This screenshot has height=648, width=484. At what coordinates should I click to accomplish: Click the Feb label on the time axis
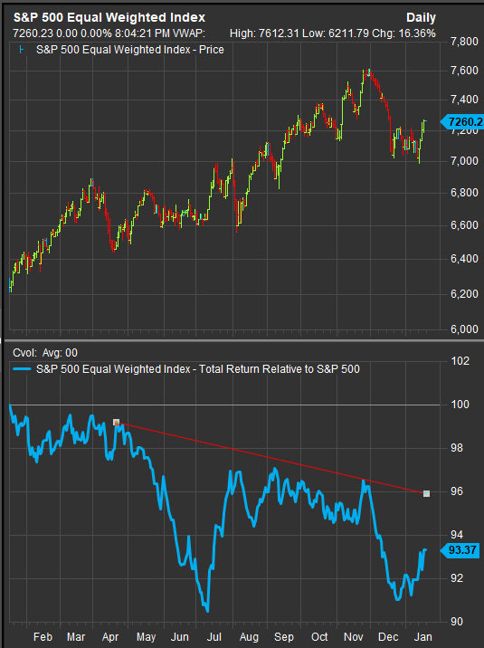[43, 637]
